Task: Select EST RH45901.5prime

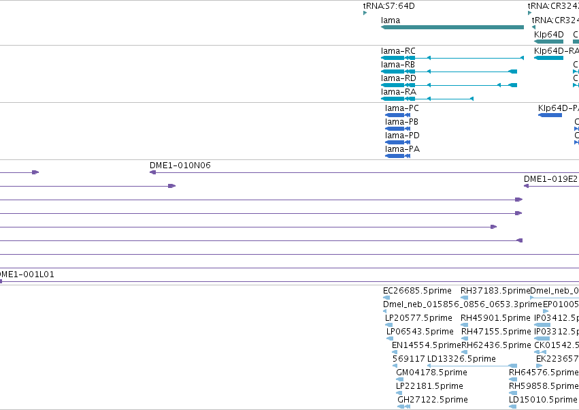Action: pos(495,318)
